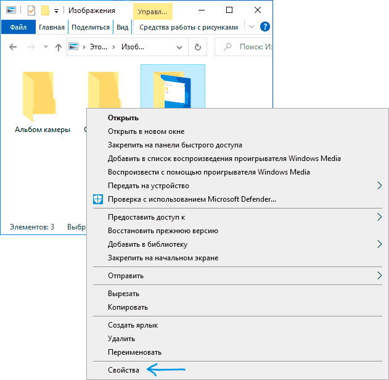389x380 pixels.
Task: Choose Проверка с использованием Microsoft Defender
Action: (x=238, y=199)
